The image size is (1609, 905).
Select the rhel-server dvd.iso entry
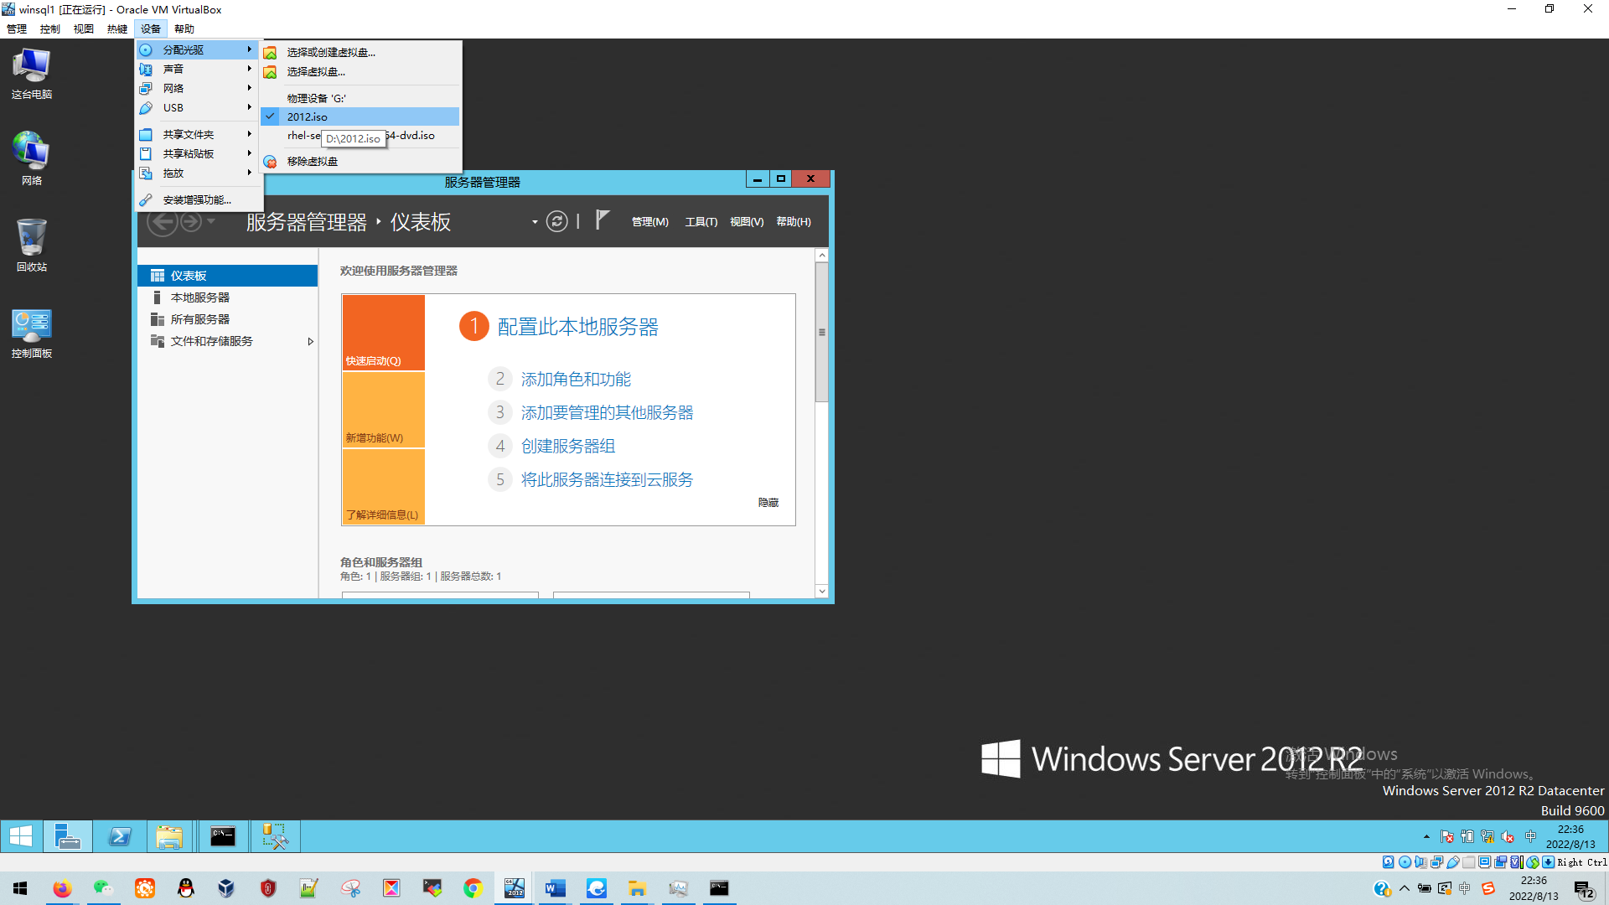(x=360, y=135)
